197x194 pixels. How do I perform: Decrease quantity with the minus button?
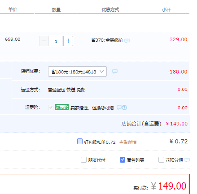pyautogui.click(x=44, y=41)
